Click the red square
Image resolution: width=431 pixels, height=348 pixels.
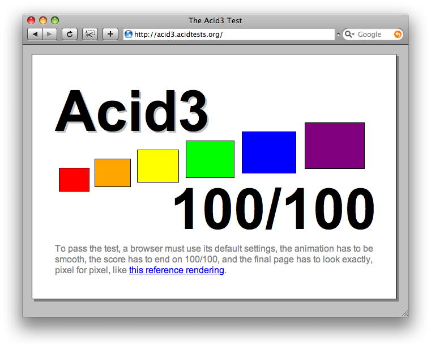point(74,180)
